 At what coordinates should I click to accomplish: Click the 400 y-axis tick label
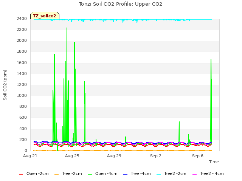[x=23, y=129]
